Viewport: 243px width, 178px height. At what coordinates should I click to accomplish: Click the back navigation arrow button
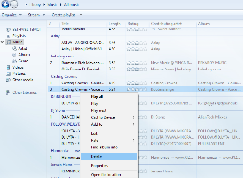(x=6, y=4)
